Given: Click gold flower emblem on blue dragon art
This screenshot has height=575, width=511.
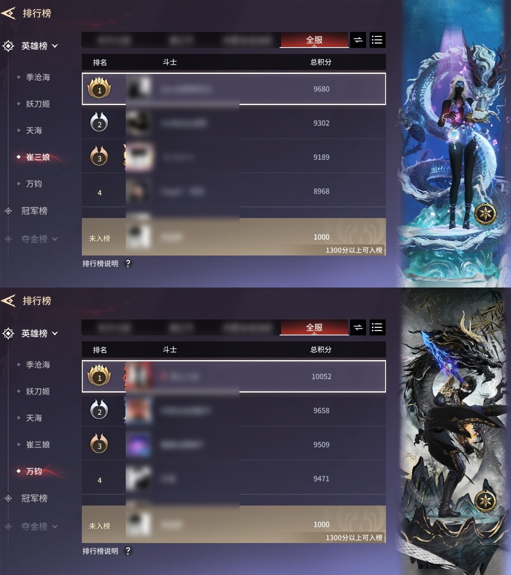Looking at the screenshot, I should 485,214.
